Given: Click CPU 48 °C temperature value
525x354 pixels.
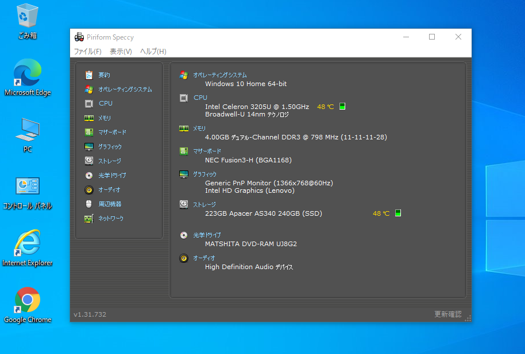Looking at the screenshot, I should 326,107.
